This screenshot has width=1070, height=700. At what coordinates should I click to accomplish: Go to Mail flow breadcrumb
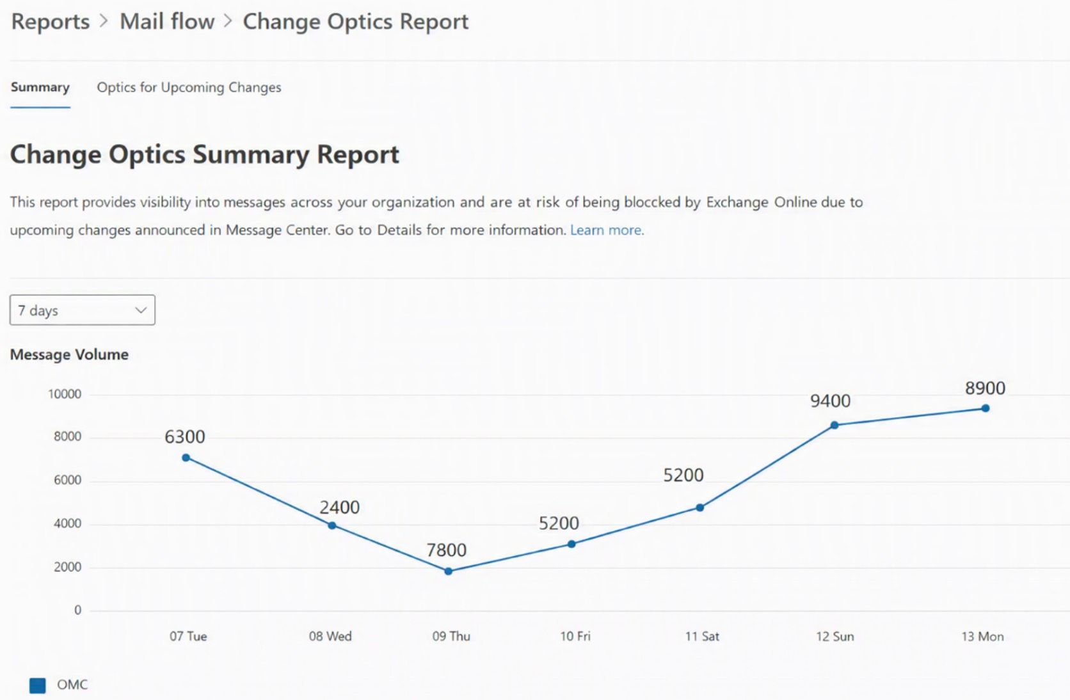167,22
